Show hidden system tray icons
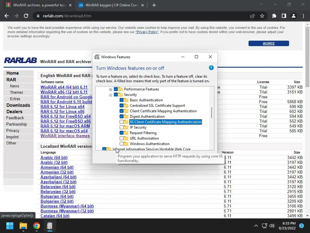 tap(256, 226)
